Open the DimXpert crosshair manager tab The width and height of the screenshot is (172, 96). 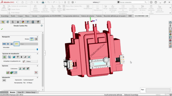(x=18, y=22)
